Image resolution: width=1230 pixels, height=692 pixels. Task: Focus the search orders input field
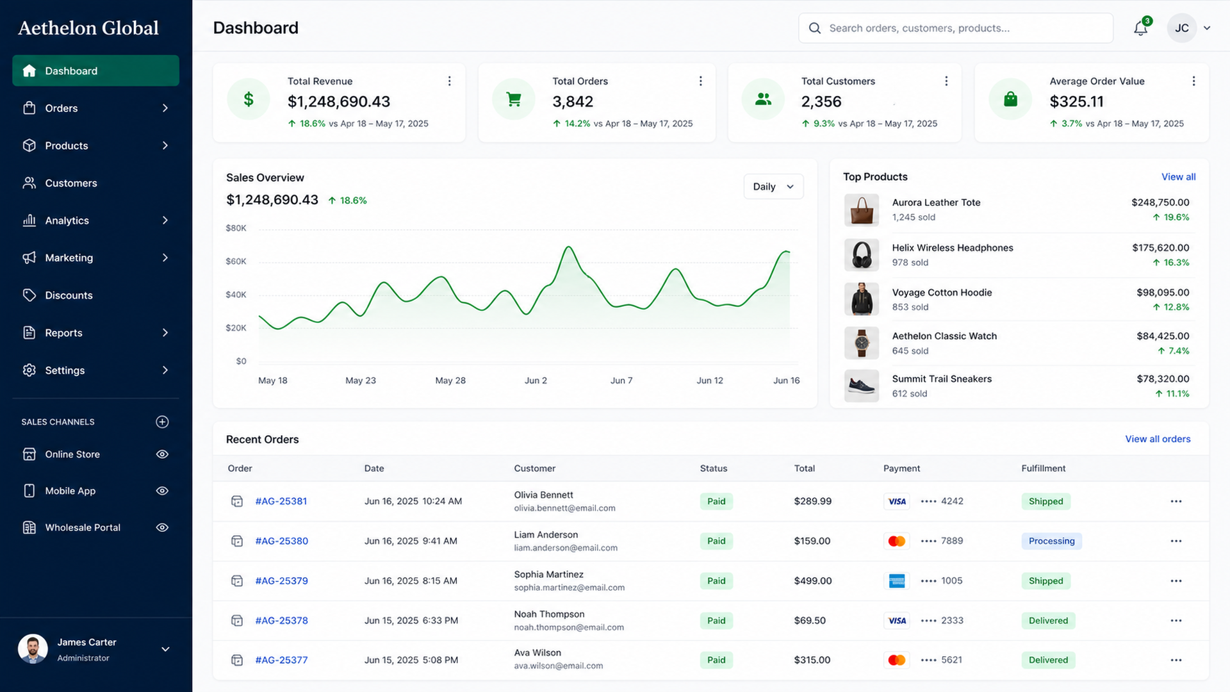pyautogui.click(x=956, y=28)
